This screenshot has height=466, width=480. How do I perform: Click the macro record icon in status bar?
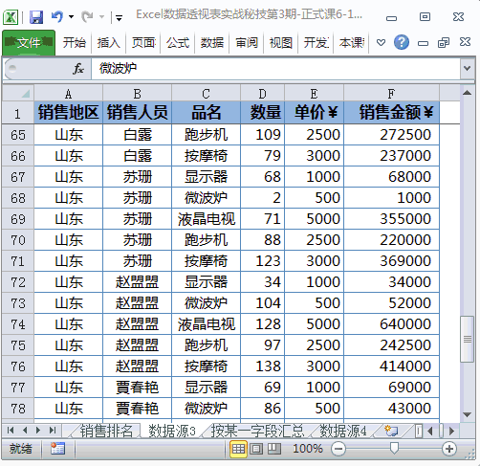click(57, 449)
